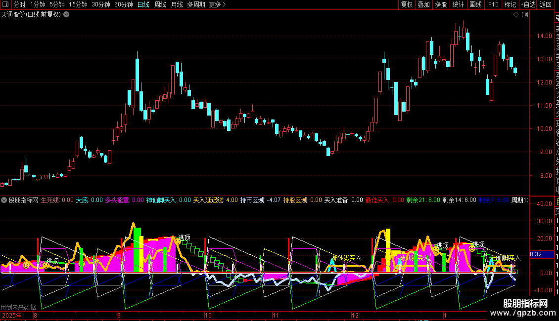This screenshot has width=559, height=321.
Task: Open the 复权 adjustment menu
Action: click(407, 4)
